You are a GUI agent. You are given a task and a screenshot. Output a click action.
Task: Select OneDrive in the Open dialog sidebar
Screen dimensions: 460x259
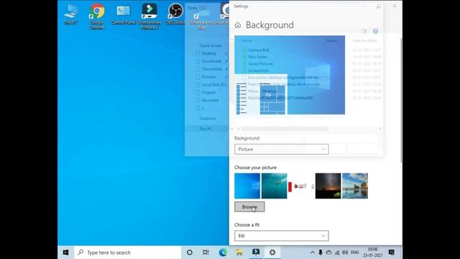(208, 118)
